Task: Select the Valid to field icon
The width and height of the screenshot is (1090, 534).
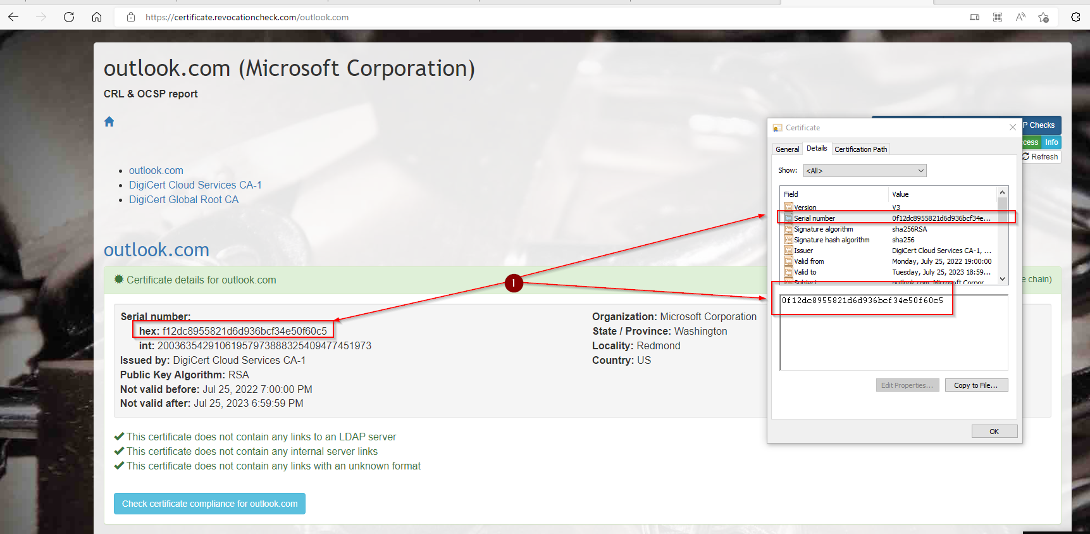Action: pos(788,271)
